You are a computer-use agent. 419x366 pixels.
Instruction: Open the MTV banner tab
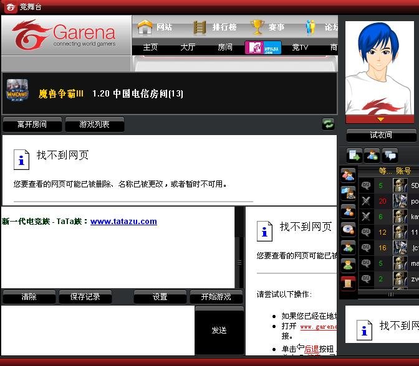pos(263,47)
